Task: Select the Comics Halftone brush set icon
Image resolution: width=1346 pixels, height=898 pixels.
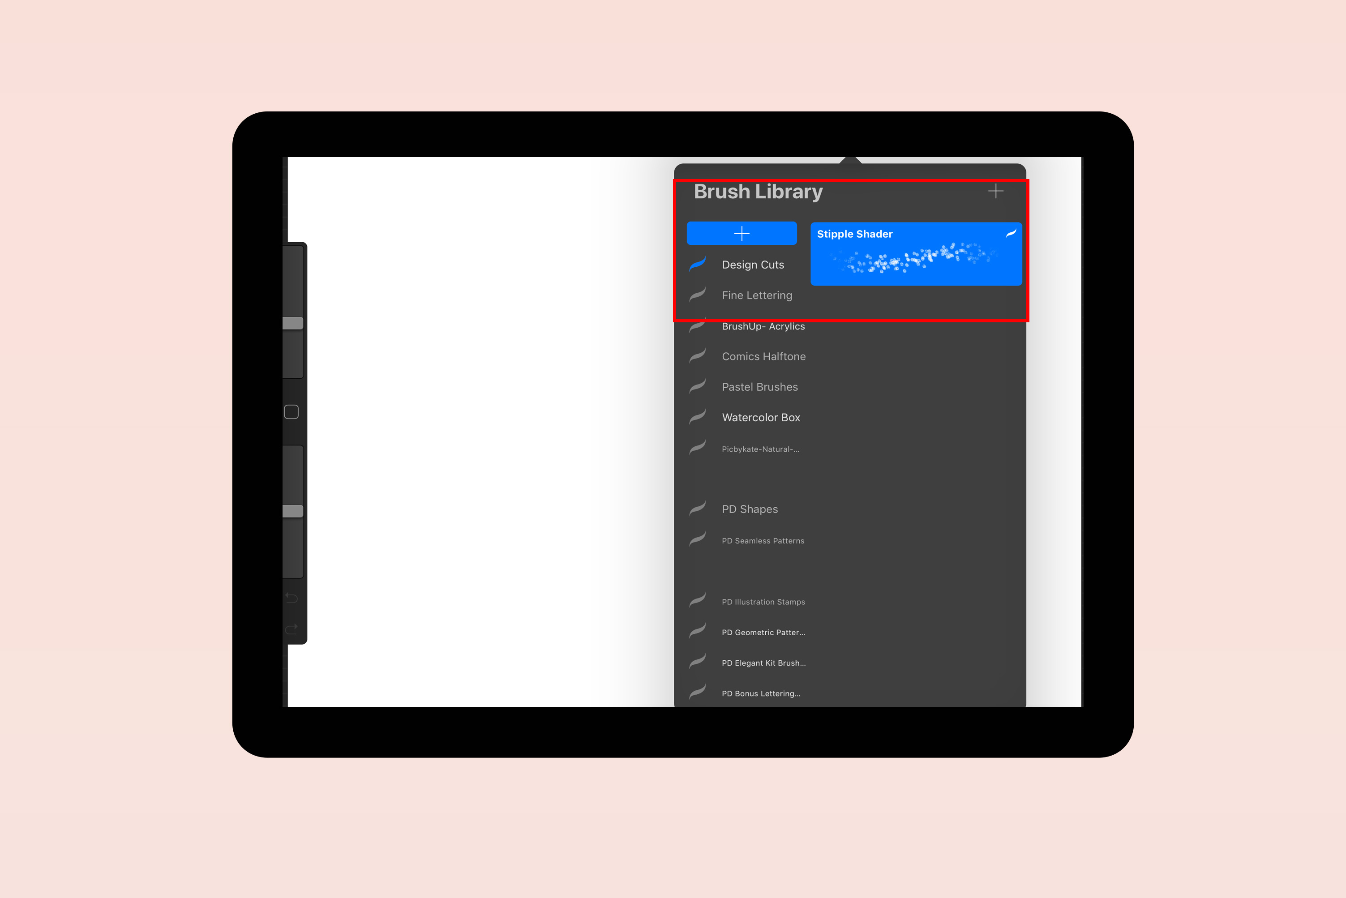Action: click(703, 356)
